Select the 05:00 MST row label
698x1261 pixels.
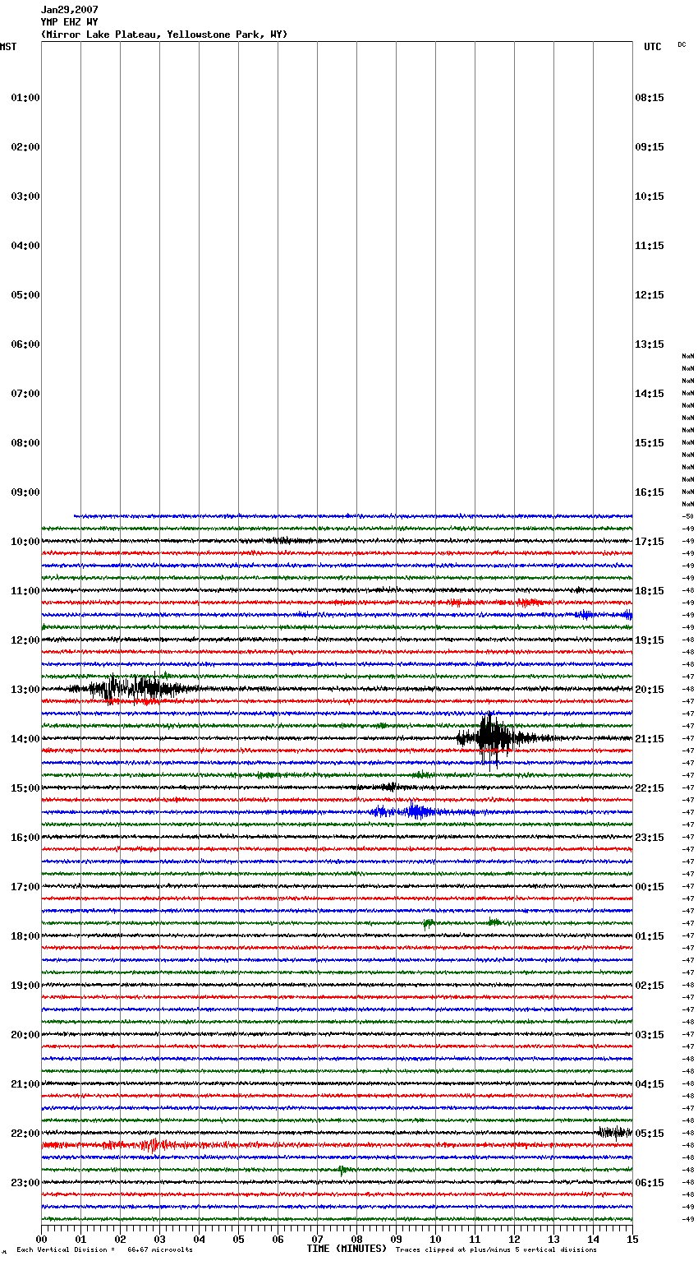tap(25, 295)
